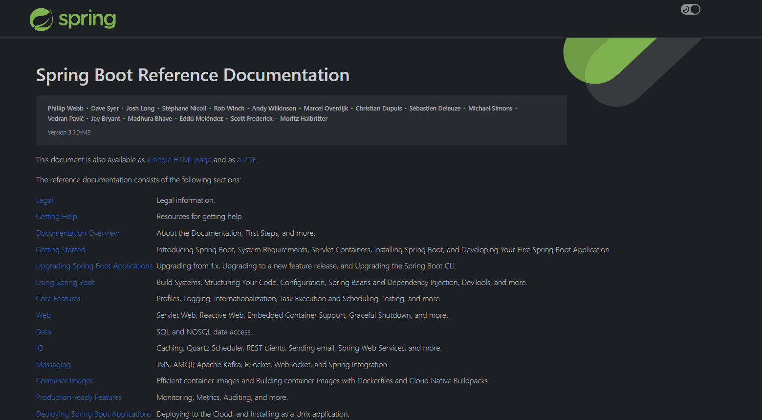Viewport: 762px width, 420px height.
Task: Click 'Profiles, Logging, Internationalization' description
Action: pos(299,299)
